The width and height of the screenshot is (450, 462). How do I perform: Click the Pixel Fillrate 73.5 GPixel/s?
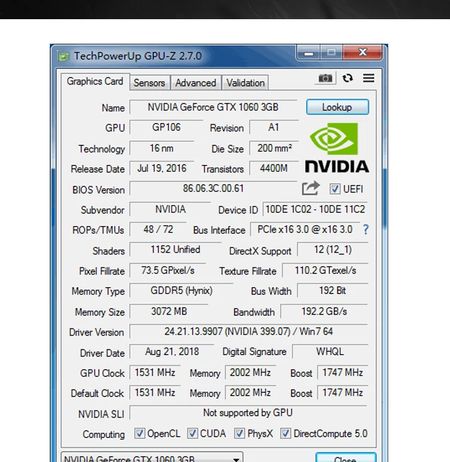point(167,270)
